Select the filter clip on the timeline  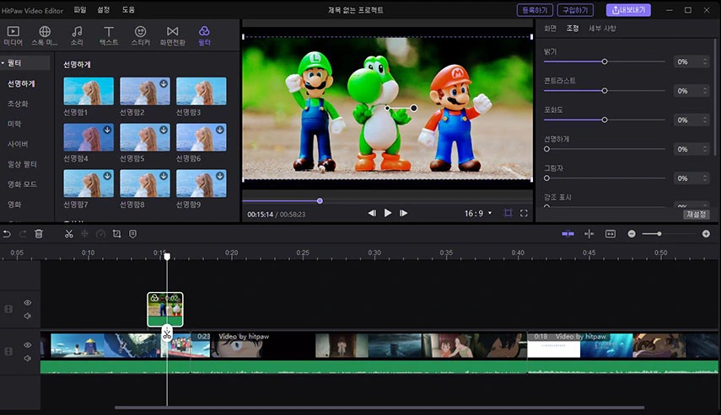[x=165, y=310]
